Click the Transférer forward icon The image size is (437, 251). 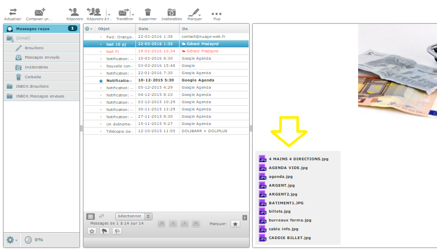123,12
